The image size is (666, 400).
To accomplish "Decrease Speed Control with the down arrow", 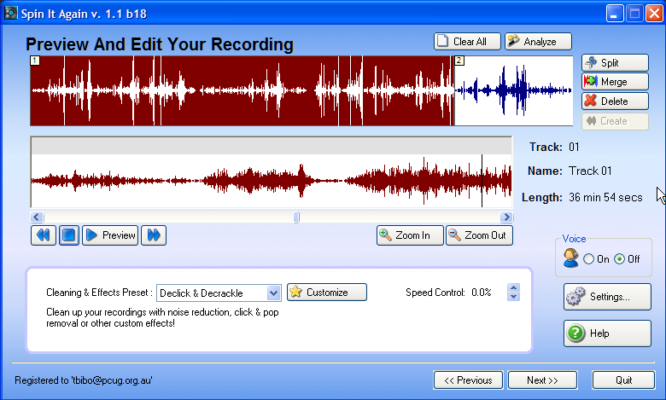I will tap(513, 297).
